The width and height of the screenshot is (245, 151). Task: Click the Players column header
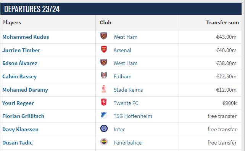pyautogui.click(x=11, y=22)
